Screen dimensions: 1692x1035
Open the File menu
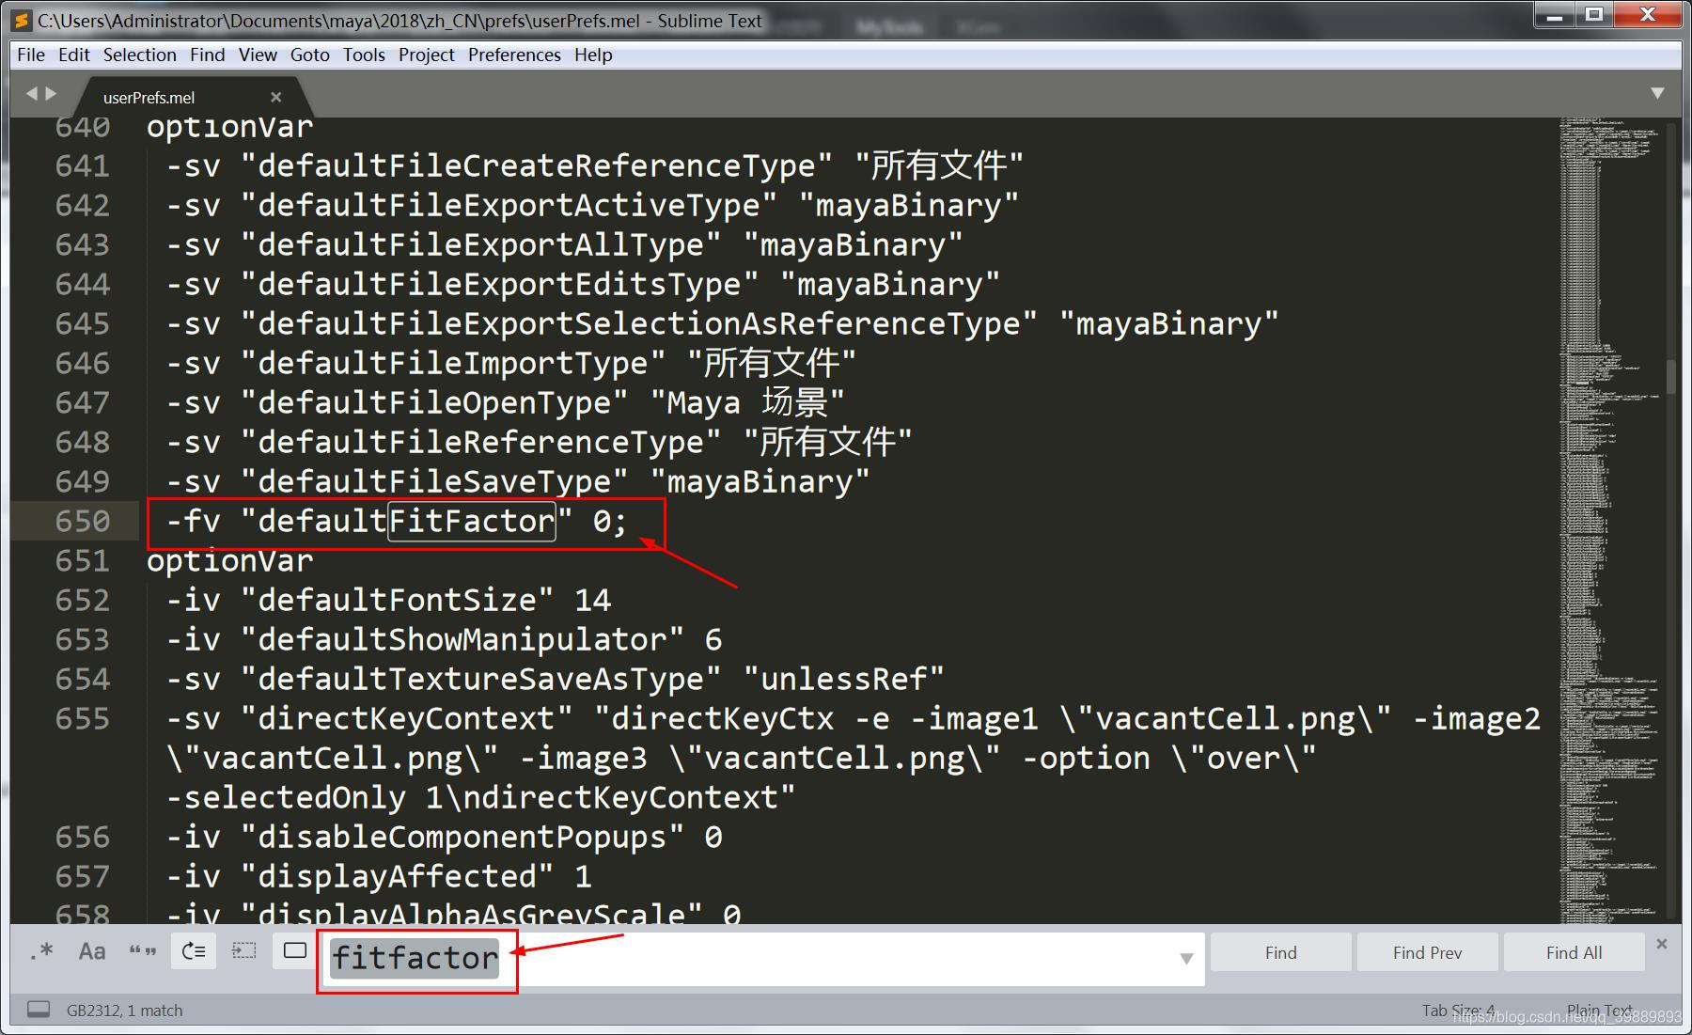31,55
